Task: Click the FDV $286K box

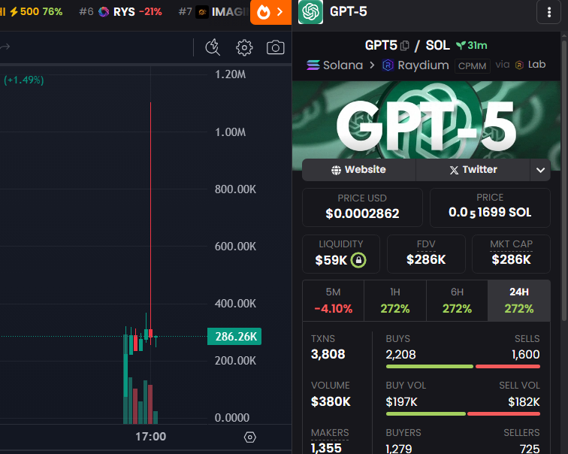Action: [x=426, y=253]
